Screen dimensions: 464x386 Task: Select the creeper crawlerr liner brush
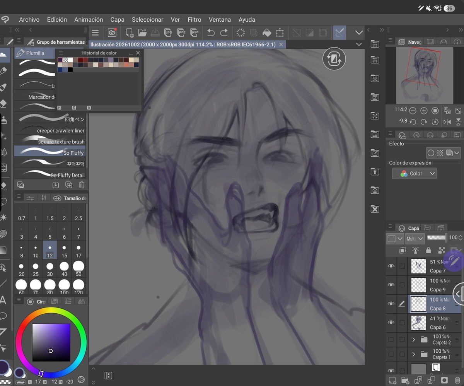click(x=50, y=130)
